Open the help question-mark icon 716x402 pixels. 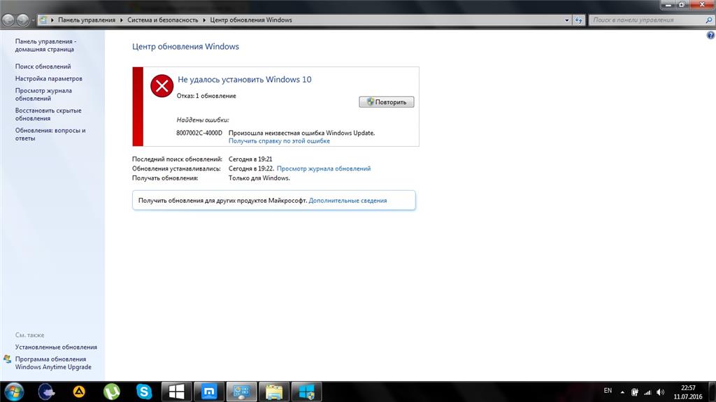(710, 35)
